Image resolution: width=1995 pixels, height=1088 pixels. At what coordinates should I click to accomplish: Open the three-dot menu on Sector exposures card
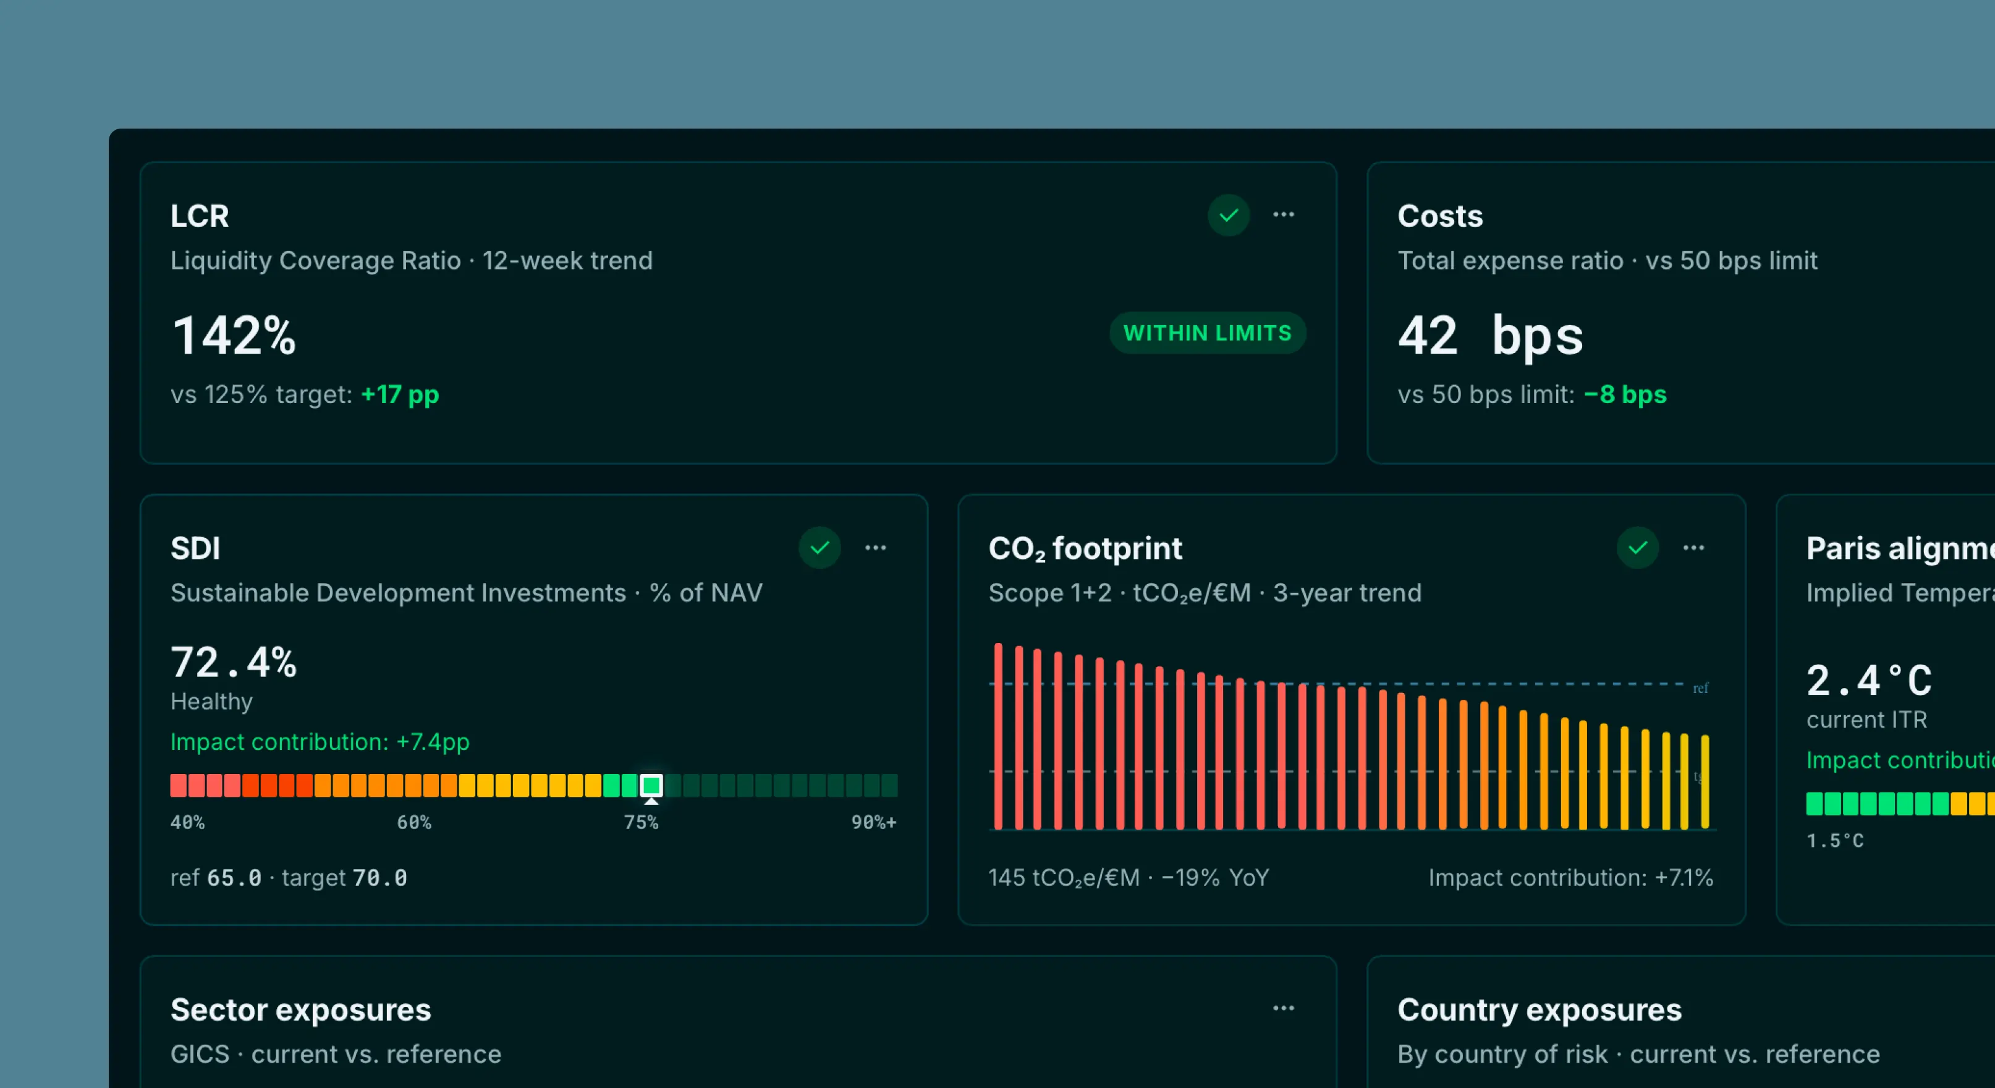tap(1283, 1008)
